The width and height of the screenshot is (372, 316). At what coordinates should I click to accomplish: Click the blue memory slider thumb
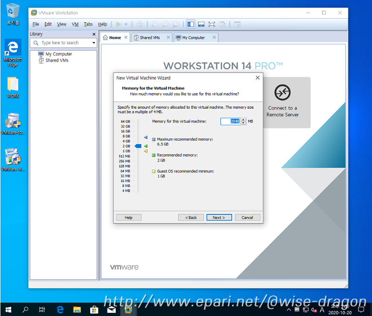coord(138,146)
